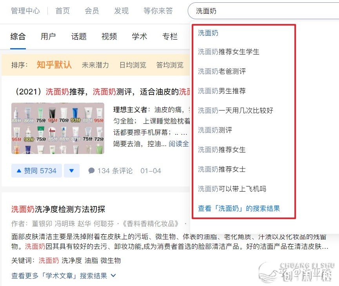Expand 查看更多「学术文章」搜索结果 chevron
The height and width of the screenshot is (286, 339).
click(x=113, y=276)
